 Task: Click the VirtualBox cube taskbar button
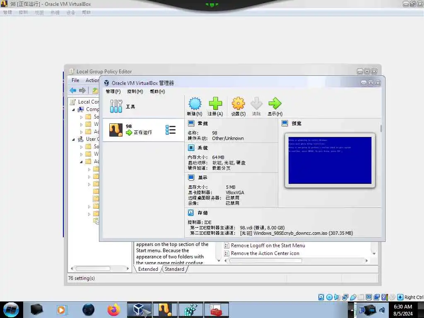click(140, 310)
